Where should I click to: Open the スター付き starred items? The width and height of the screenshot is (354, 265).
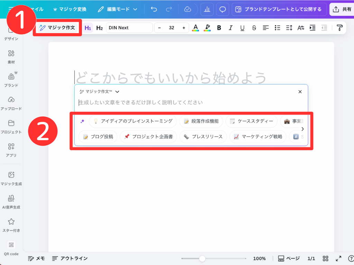tap(11, 225)
